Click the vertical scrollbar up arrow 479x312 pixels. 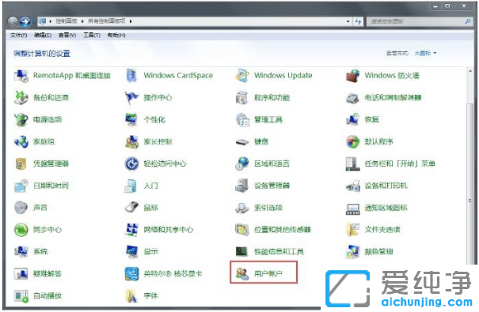[470, 71]
